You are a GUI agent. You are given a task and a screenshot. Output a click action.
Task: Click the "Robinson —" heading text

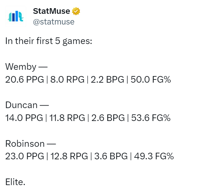tap(30, 144)
